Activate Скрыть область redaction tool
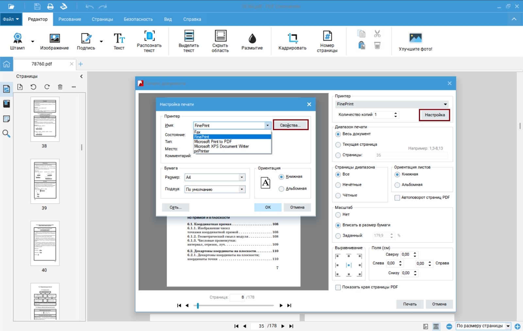This screenshot has height=331, width=523. 220,41
